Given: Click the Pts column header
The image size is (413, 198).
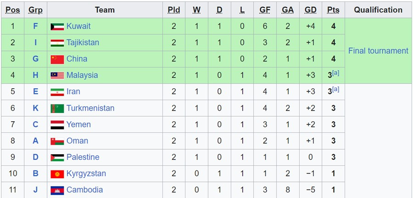Looking at the screenshot, I should [x=333, y=10].
